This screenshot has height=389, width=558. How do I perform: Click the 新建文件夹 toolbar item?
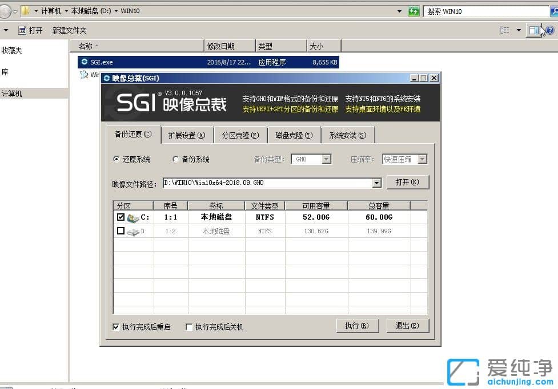pos(69,30)
